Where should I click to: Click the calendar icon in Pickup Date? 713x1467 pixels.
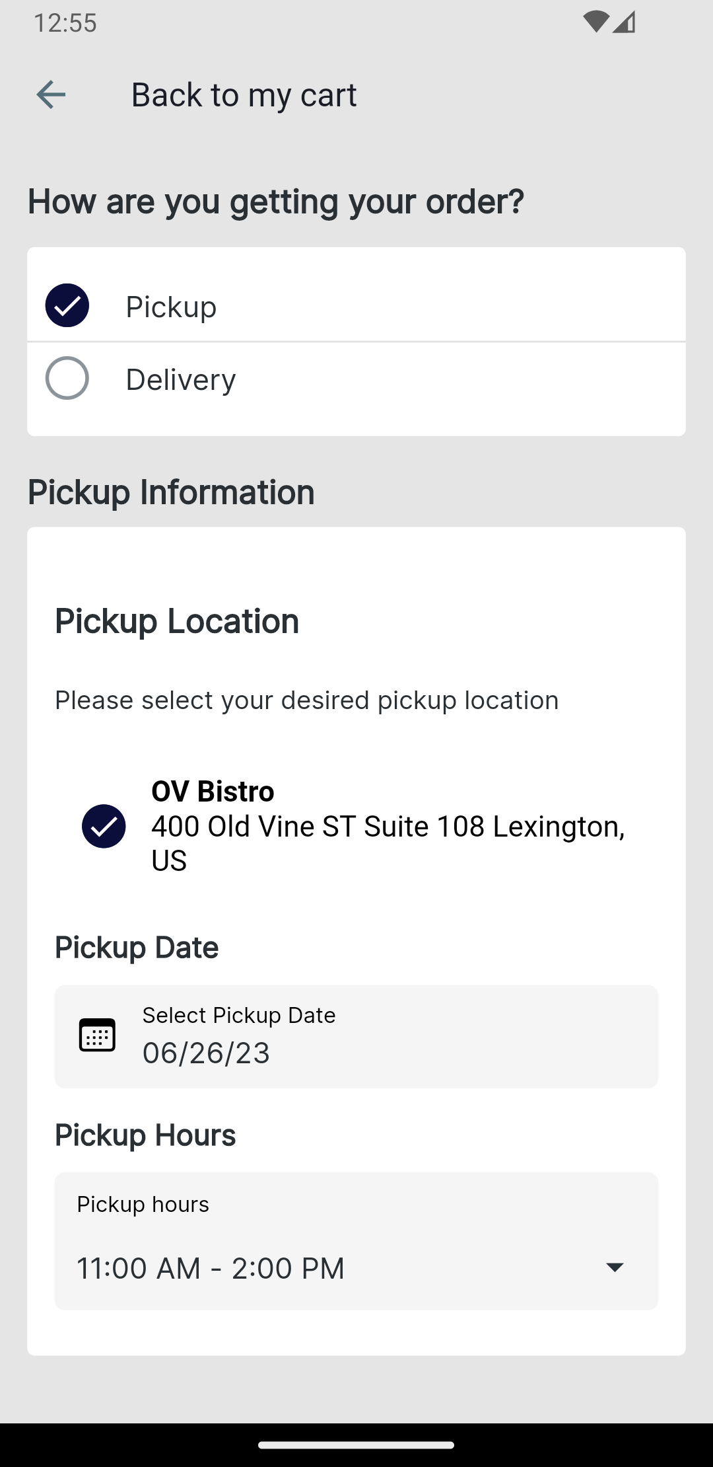pyautogui.click(x=97, y=1035)
